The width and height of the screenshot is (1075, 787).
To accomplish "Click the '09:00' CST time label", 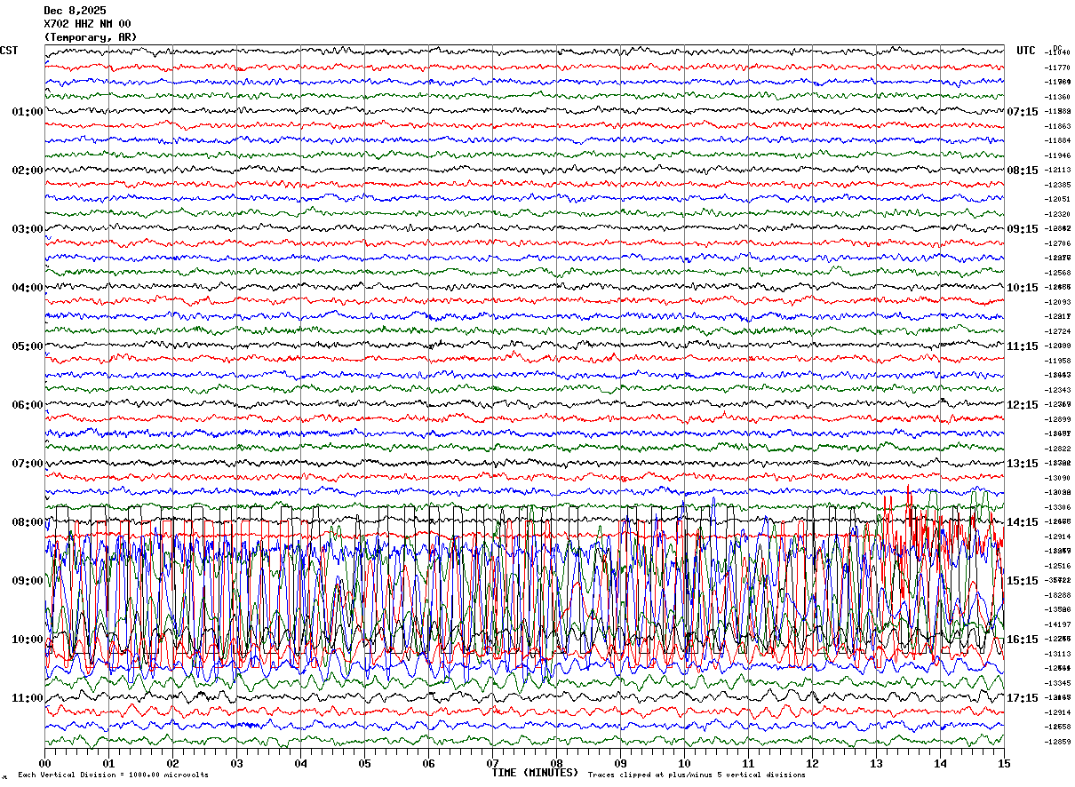I will coord(27,581).
